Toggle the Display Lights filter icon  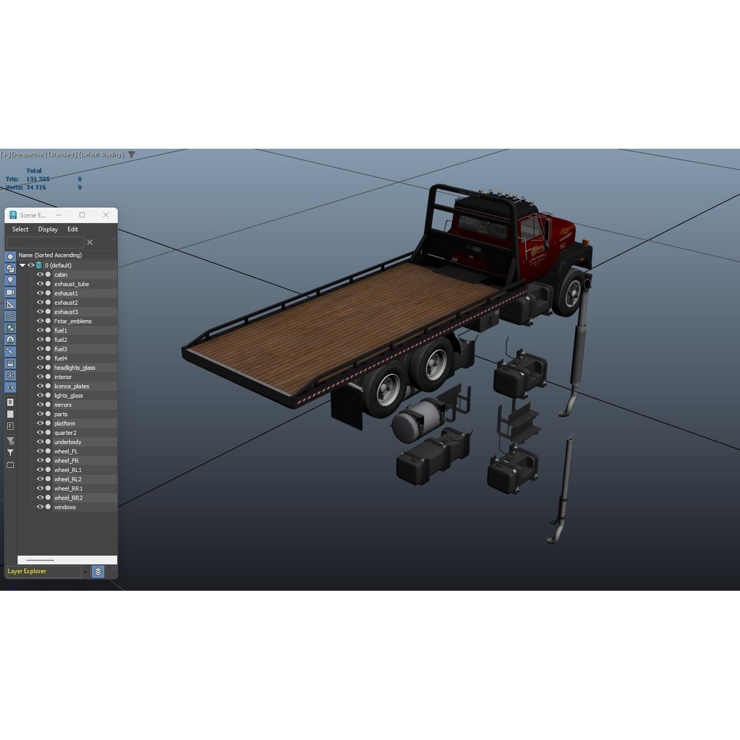click(x=10, y=280)
